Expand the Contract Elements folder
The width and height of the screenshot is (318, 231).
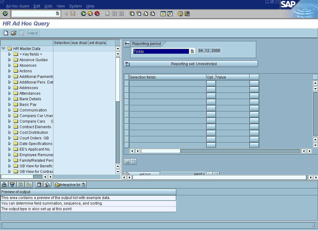(9, 127)
